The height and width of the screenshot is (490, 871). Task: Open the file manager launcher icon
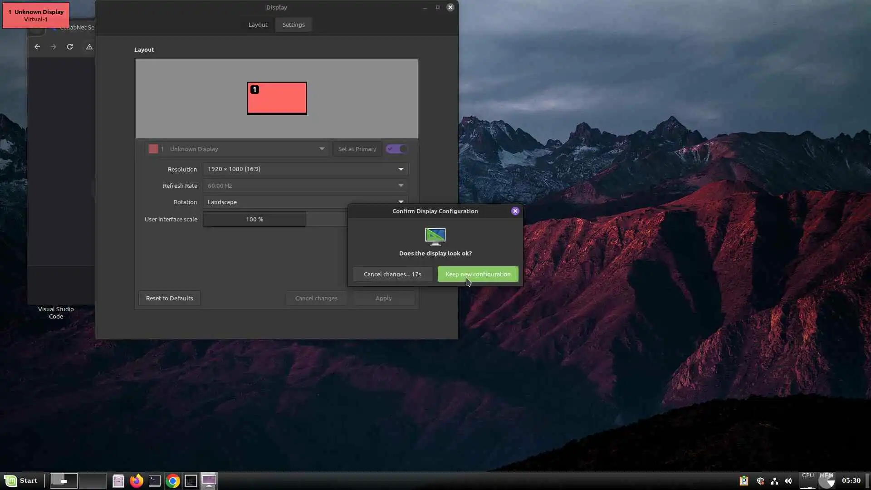point(118,480)
